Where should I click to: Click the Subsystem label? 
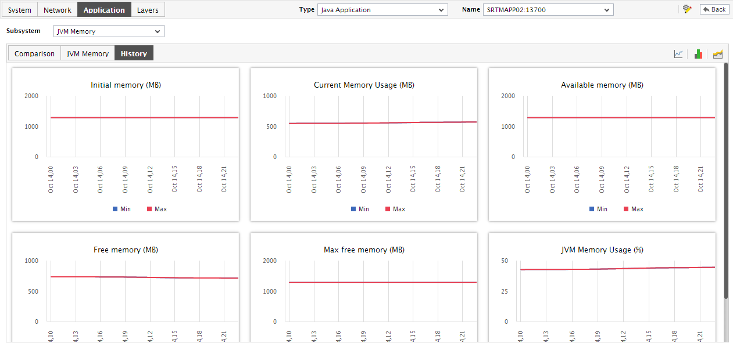(x=23, y=31)
